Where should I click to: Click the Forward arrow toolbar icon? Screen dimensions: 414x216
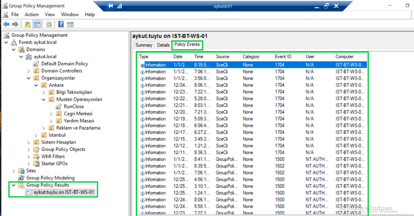point(15,24)
